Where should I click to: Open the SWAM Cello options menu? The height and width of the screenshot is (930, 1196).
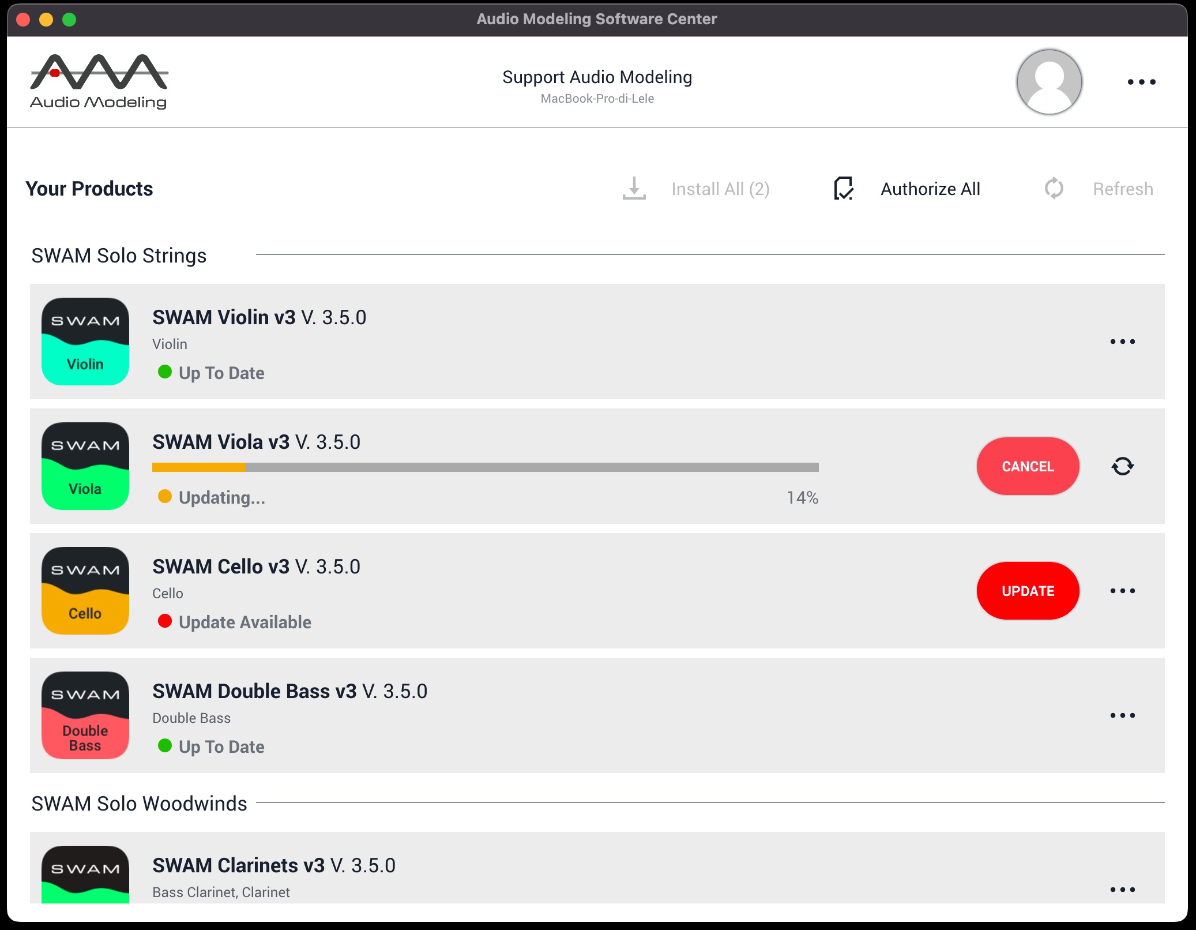click(x=1122, y=591)
